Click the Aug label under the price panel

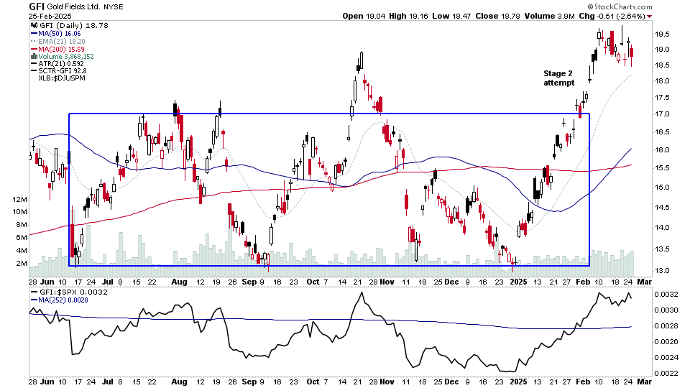click(179, 282)
